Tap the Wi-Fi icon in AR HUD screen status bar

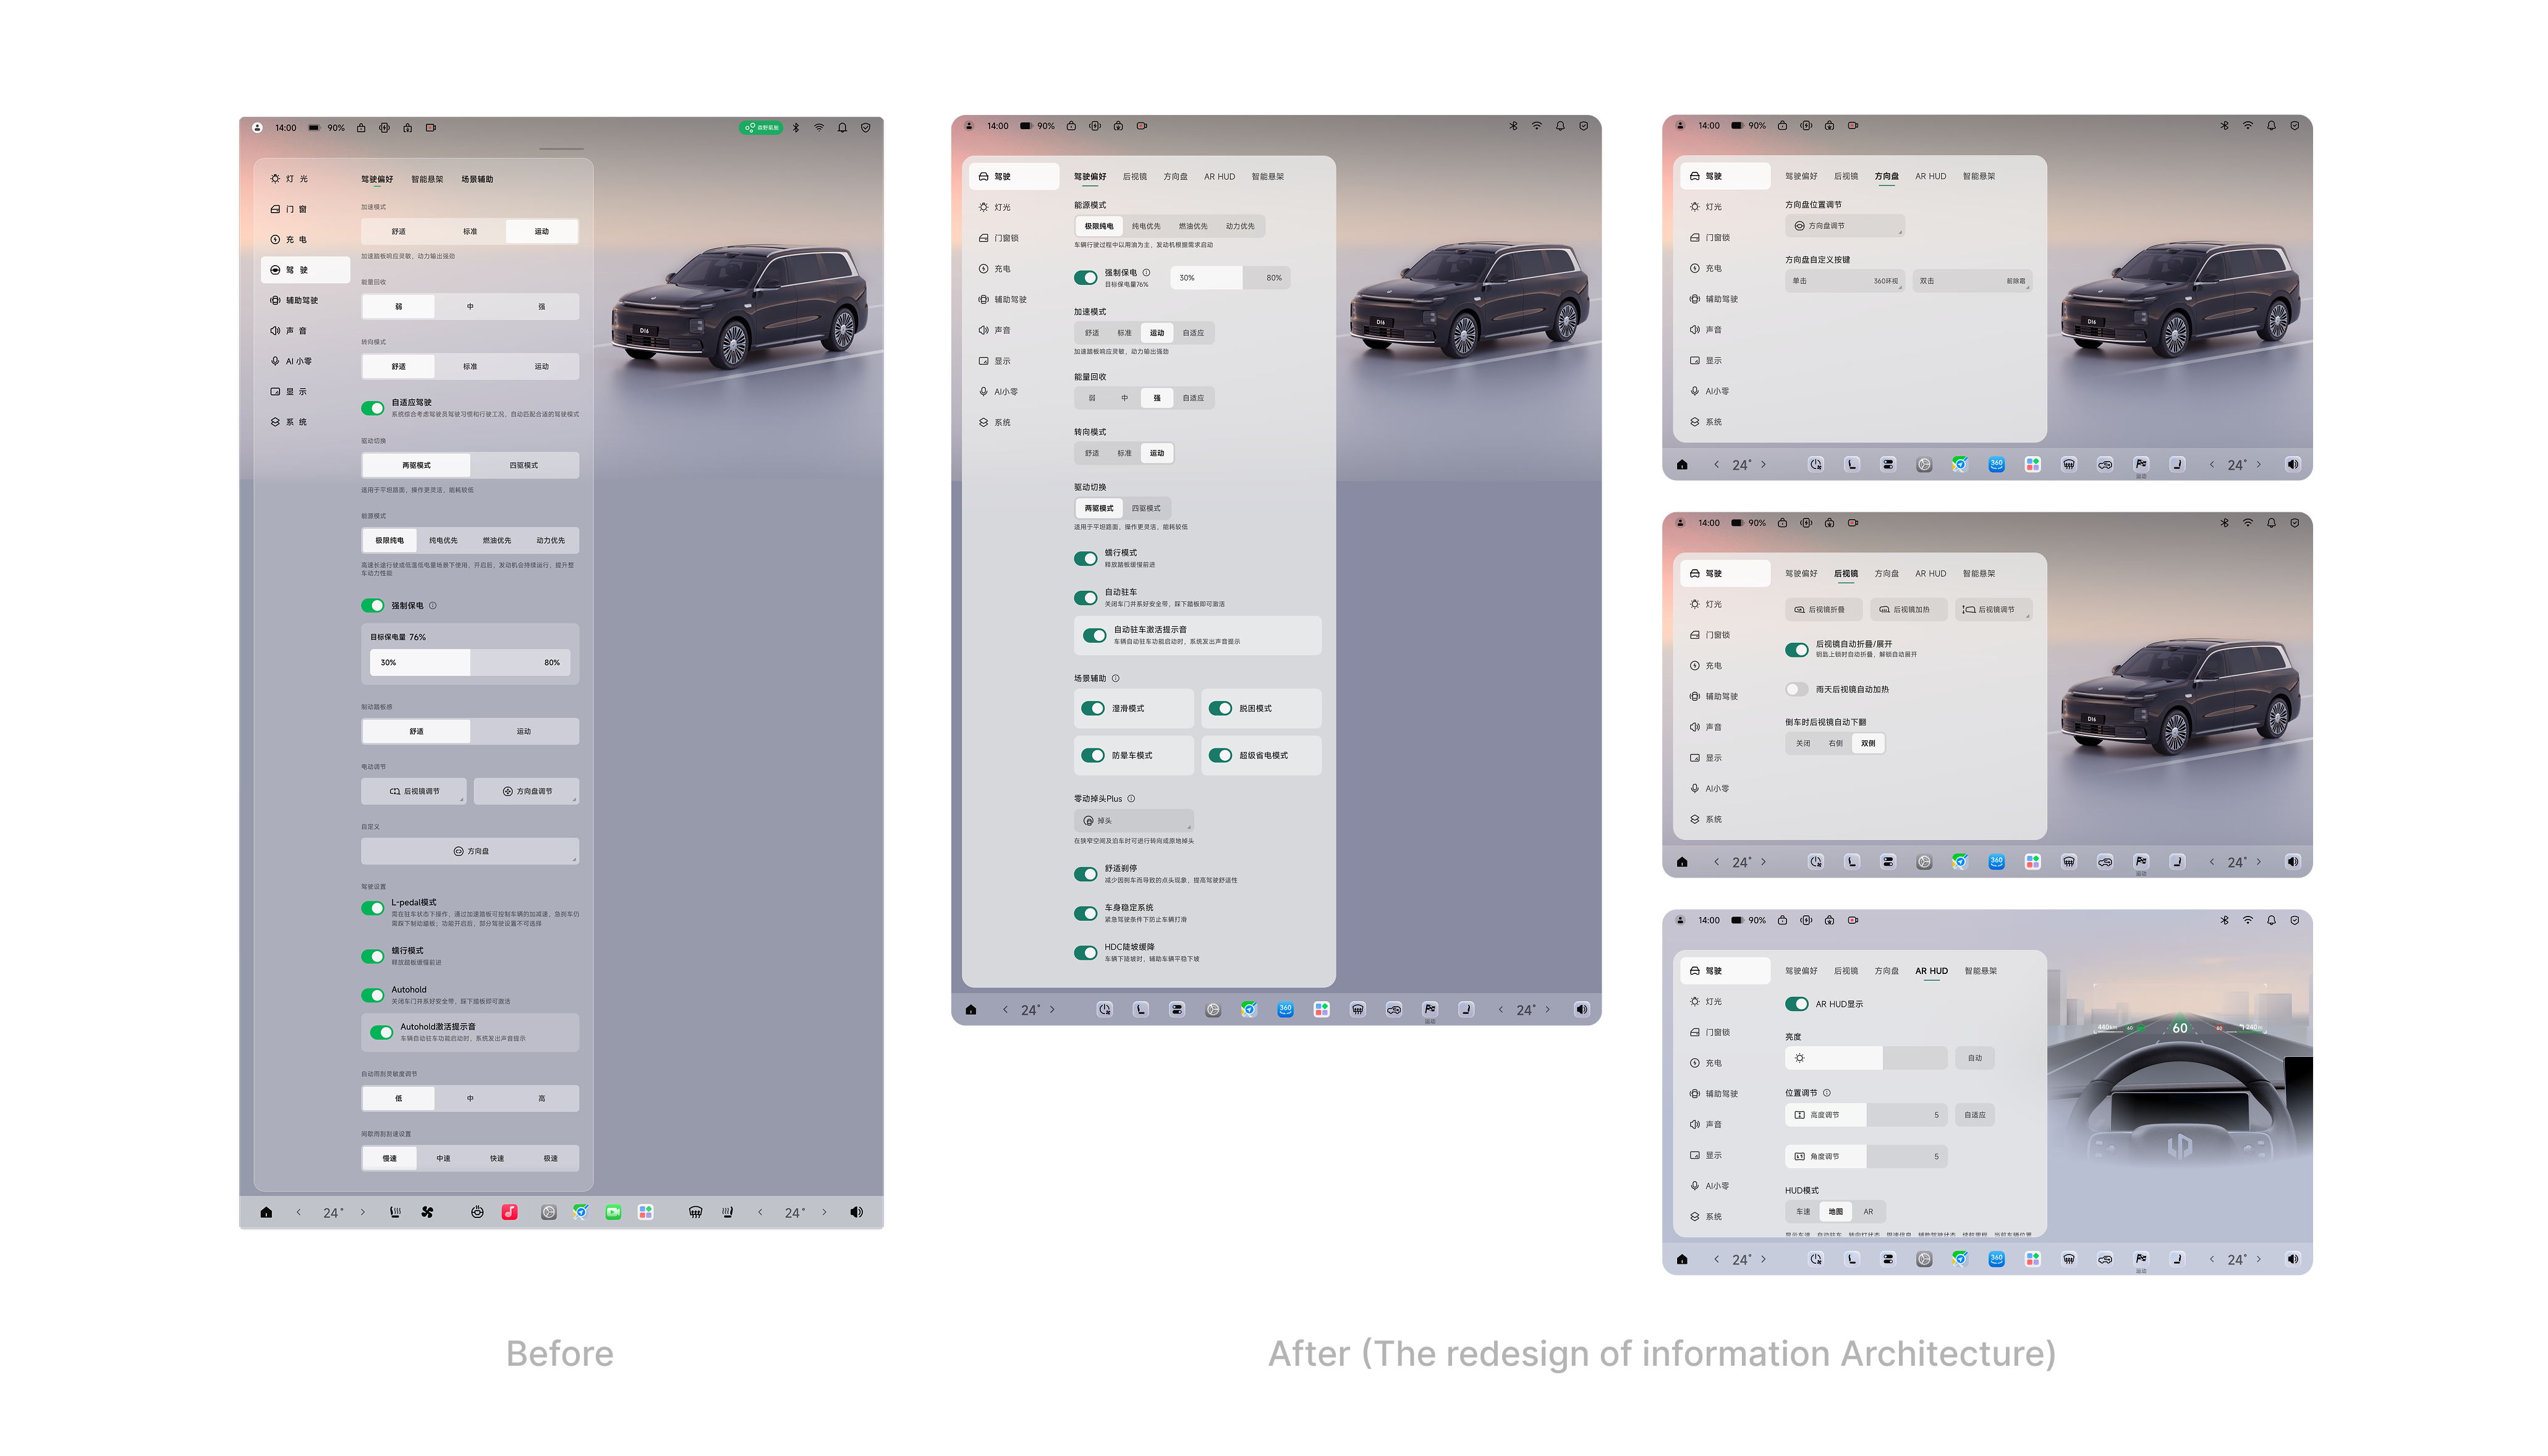pos(2248,920)
